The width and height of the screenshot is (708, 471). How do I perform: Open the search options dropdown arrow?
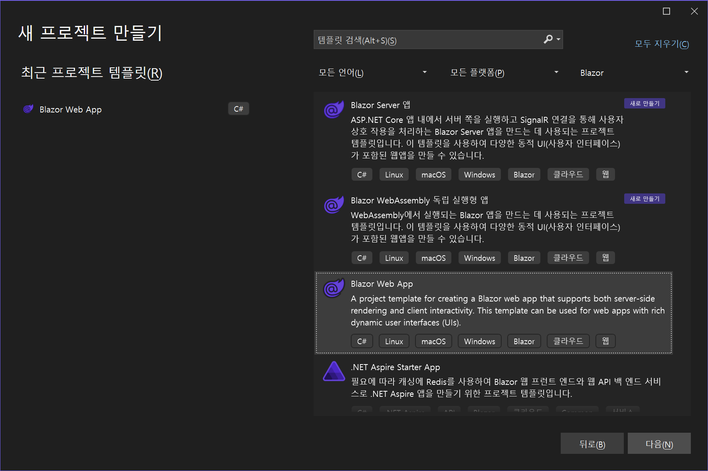(x=558, y=39)
